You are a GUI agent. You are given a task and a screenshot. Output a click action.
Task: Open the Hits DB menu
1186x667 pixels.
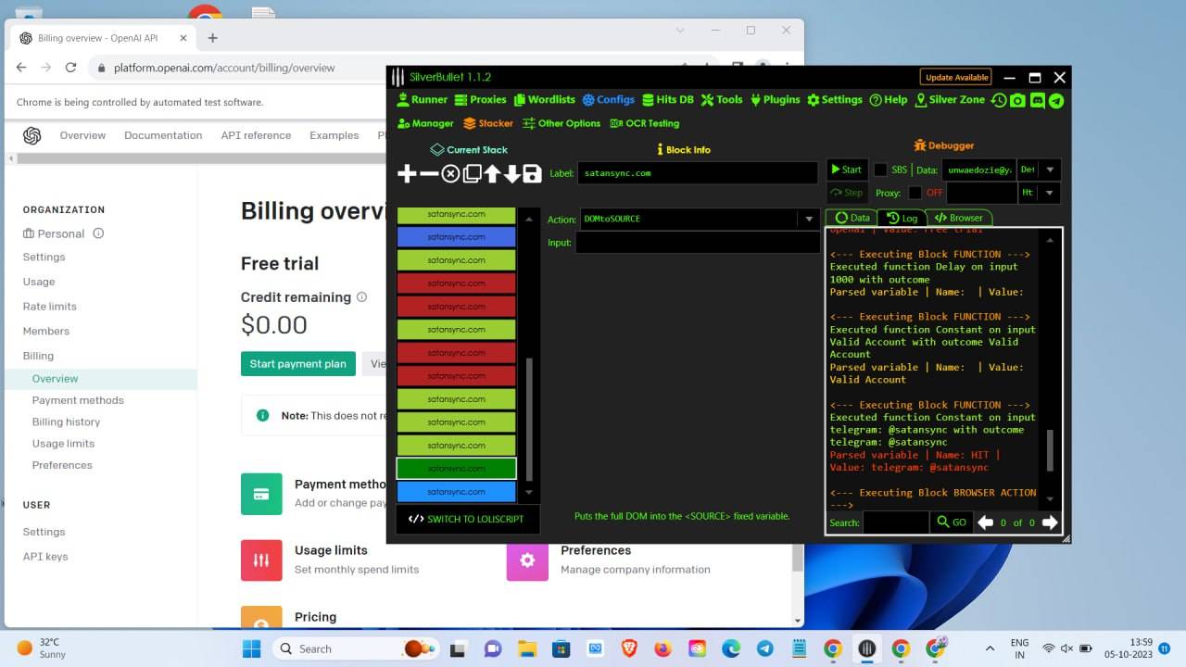click(x=667, y=100)
